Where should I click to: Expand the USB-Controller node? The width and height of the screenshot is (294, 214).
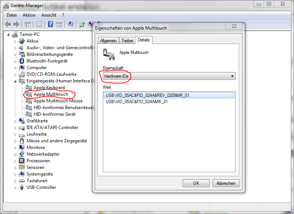[15, 188]
